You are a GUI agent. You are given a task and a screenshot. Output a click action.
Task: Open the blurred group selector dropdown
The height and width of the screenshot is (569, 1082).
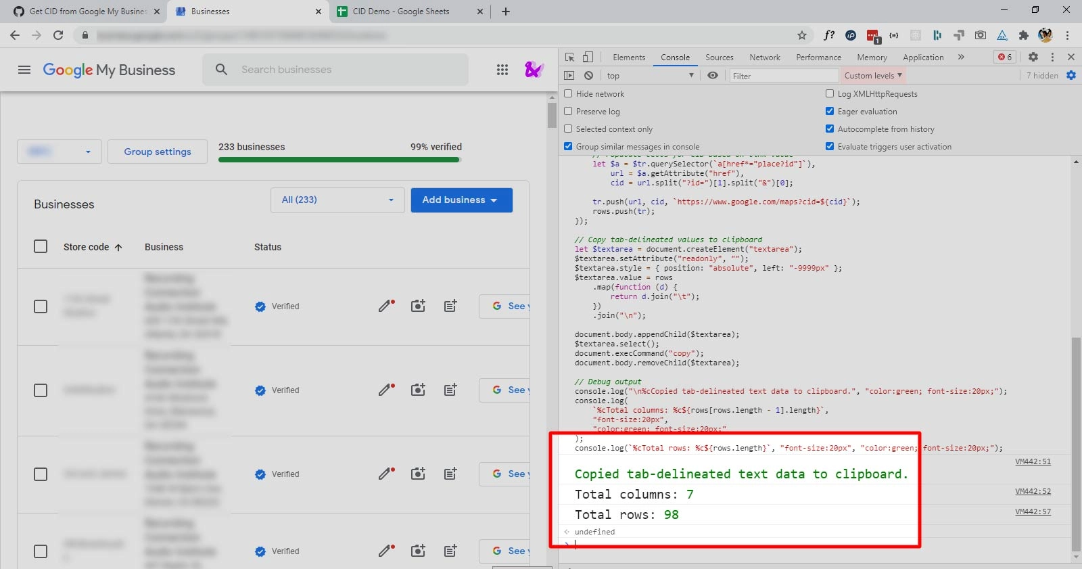(60, 152)
